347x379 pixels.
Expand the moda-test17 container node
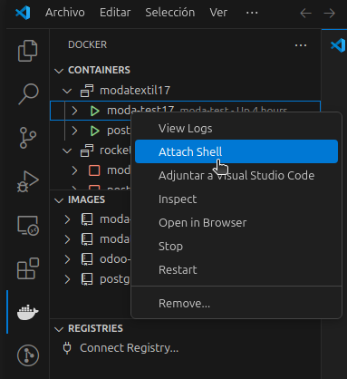[74, 111]
